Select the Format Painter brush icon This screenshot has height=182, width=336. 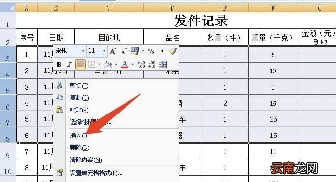coord(173,51)
